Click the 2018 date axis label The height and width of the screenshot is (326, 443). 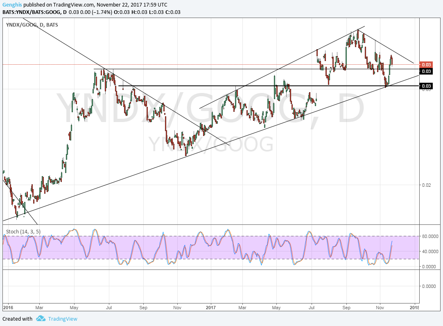414,307
